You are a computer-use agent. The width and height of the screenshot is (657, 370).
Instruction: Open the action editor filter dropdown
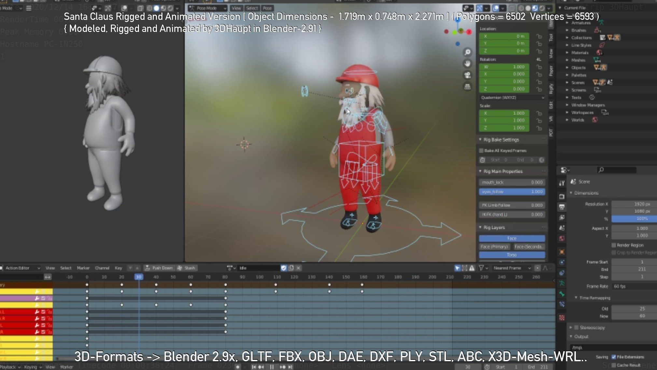click(483, 268)
